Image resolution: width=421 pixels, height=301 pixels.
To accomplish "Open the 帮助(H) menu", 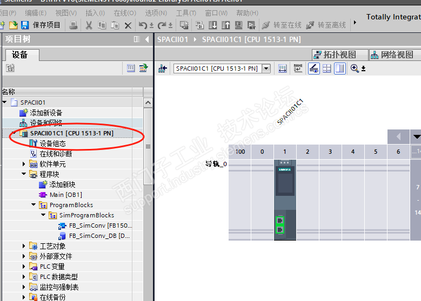I will pyautogui.click(x=248, y=13).
